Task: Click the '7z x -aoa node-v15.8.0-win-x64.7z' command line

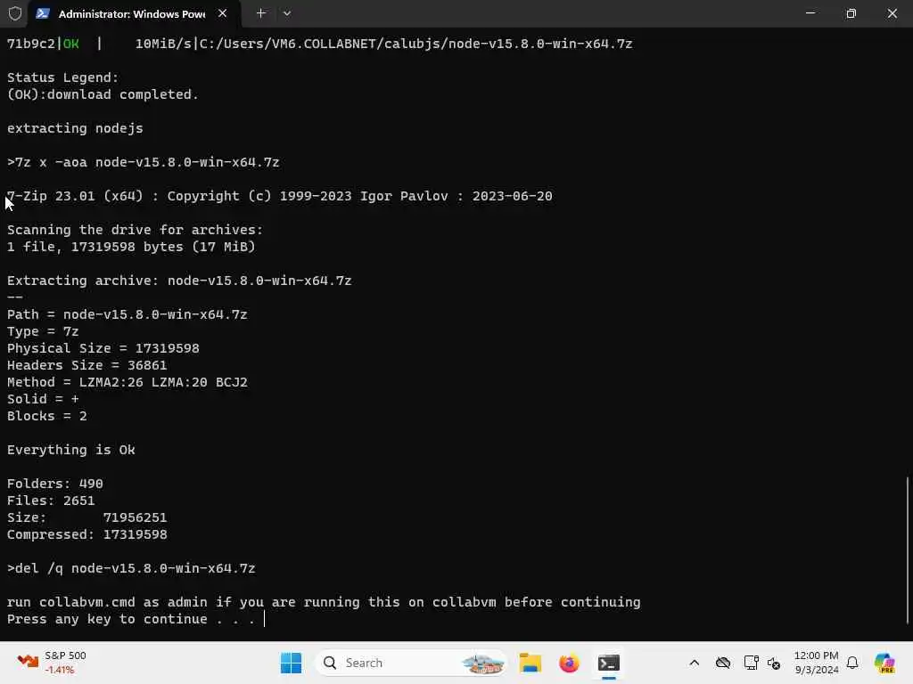Action: click(144, 162)
